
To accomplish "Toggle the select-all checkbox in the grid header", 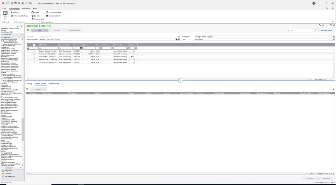I will (34, 45).
